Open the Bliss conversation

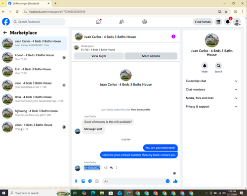click(x=34, y=99)
